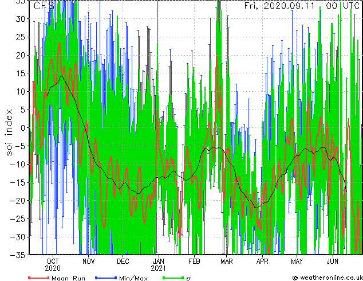
Task: Click the blue Min/Max legend line
Action: point(106,278)
